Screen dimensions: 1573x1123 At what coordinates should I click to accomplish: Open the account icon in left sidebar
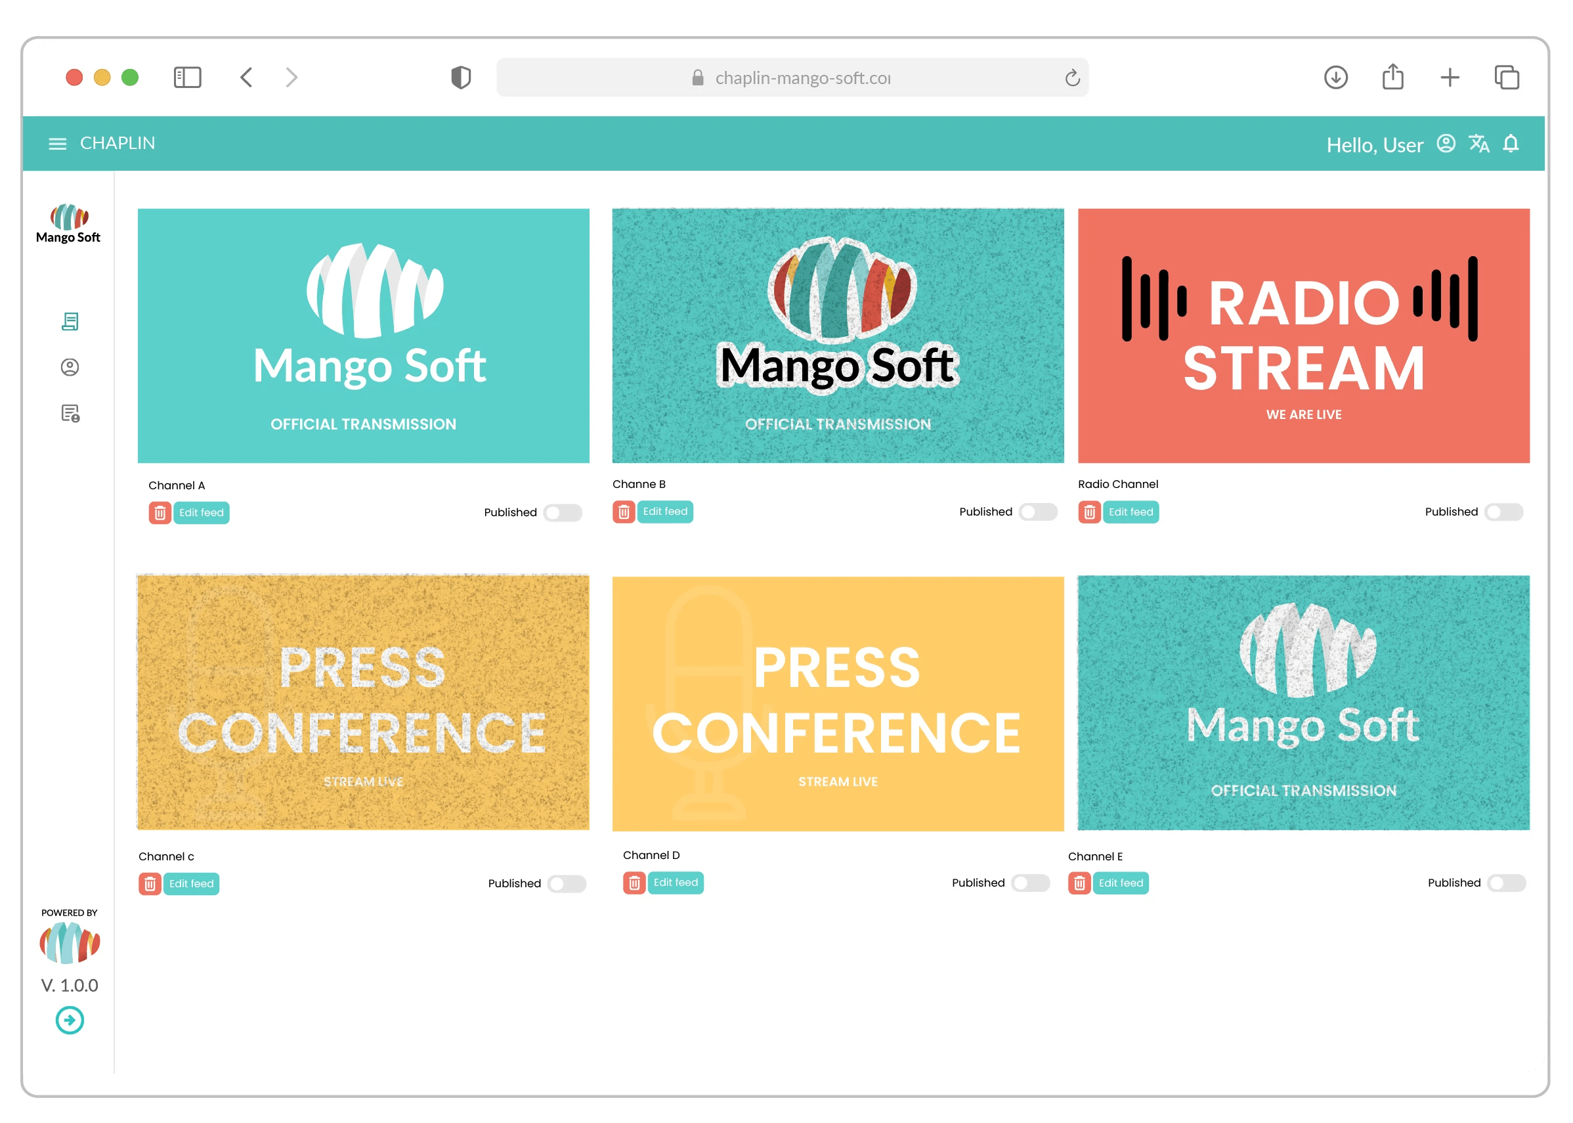click(70, 367)
